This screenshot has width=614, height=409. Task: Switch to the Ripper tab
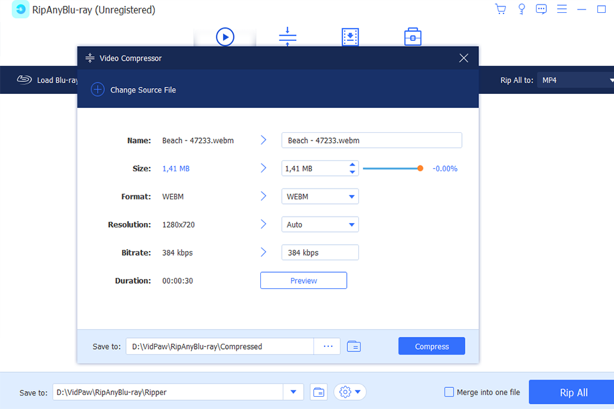click(x=225, y=37)
